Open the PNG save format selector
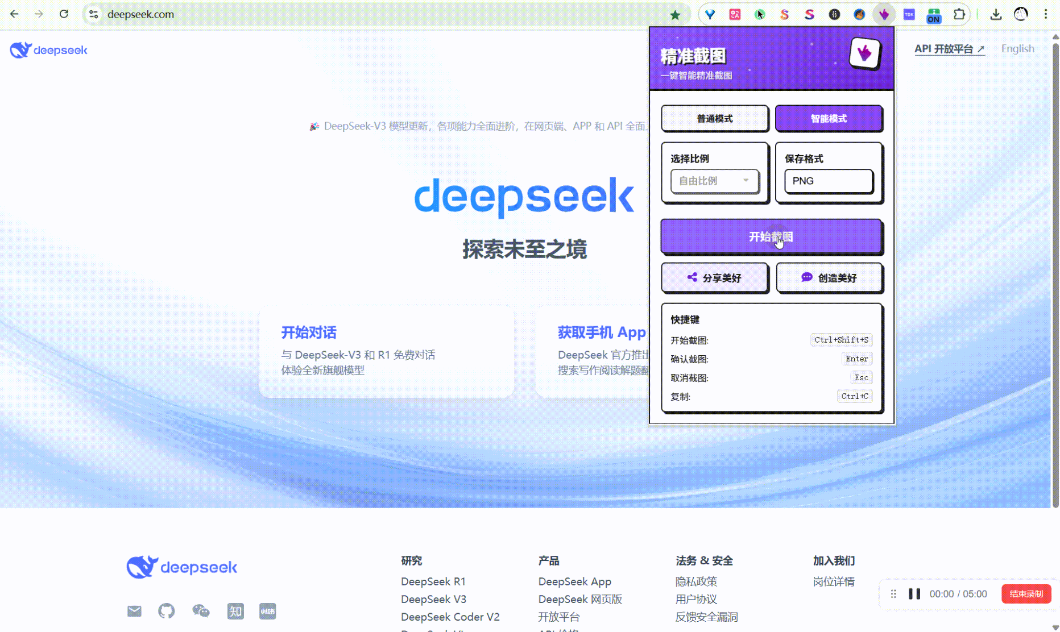The height and width of the screenshot is (632, 1060). pos(829,181)
